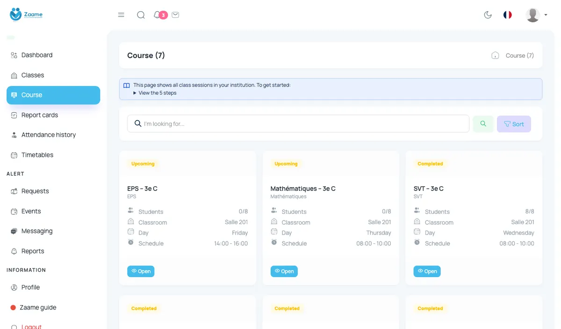Open the Mathématiques - 3e C course

(x=284, y=271)
